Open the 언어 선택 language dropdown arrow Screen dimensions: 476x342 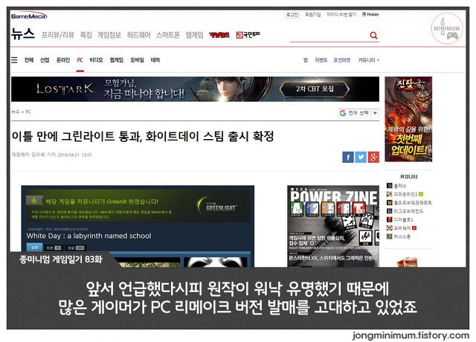click(x=376, y=113)
